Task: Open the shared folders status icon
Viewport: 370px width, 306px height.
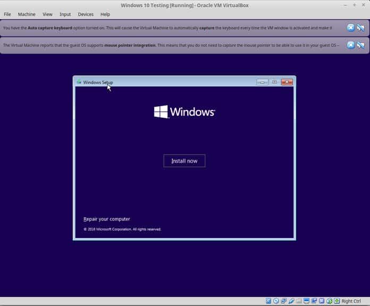Action: (x=299, y=301)
